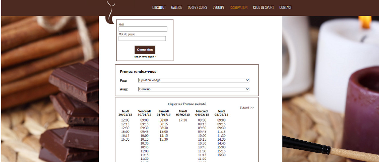The height and width of the screenshot is (162, 379).
Task: Book Samedi 31/01/15 at 08:30
Action: [164, 128]
